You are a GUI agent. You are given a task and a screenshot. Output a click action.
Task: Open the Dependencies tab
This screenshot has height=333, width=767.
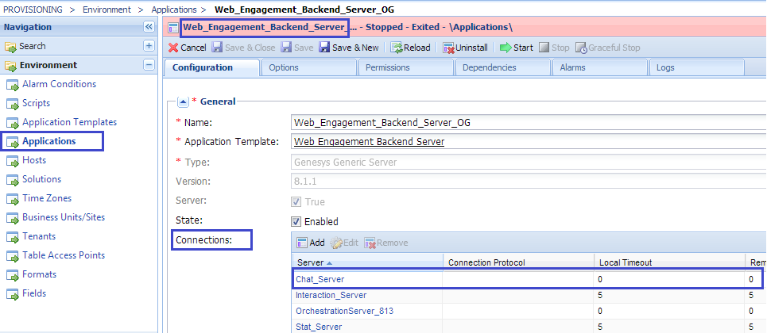(x=489, y=67)
